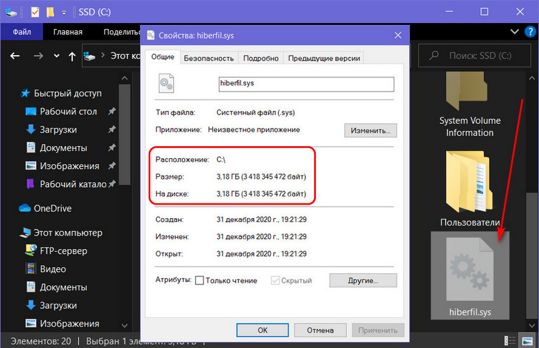
Task: Open the quick access toolbar dropdown arrow
Action: [63, 12]
